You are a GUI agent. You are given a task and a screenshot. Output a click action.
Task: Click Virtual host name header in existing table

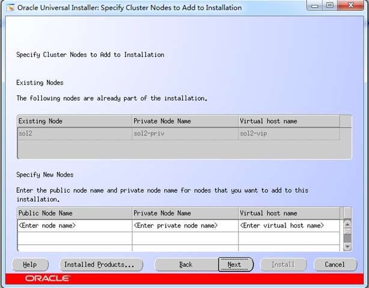(289, 121)
